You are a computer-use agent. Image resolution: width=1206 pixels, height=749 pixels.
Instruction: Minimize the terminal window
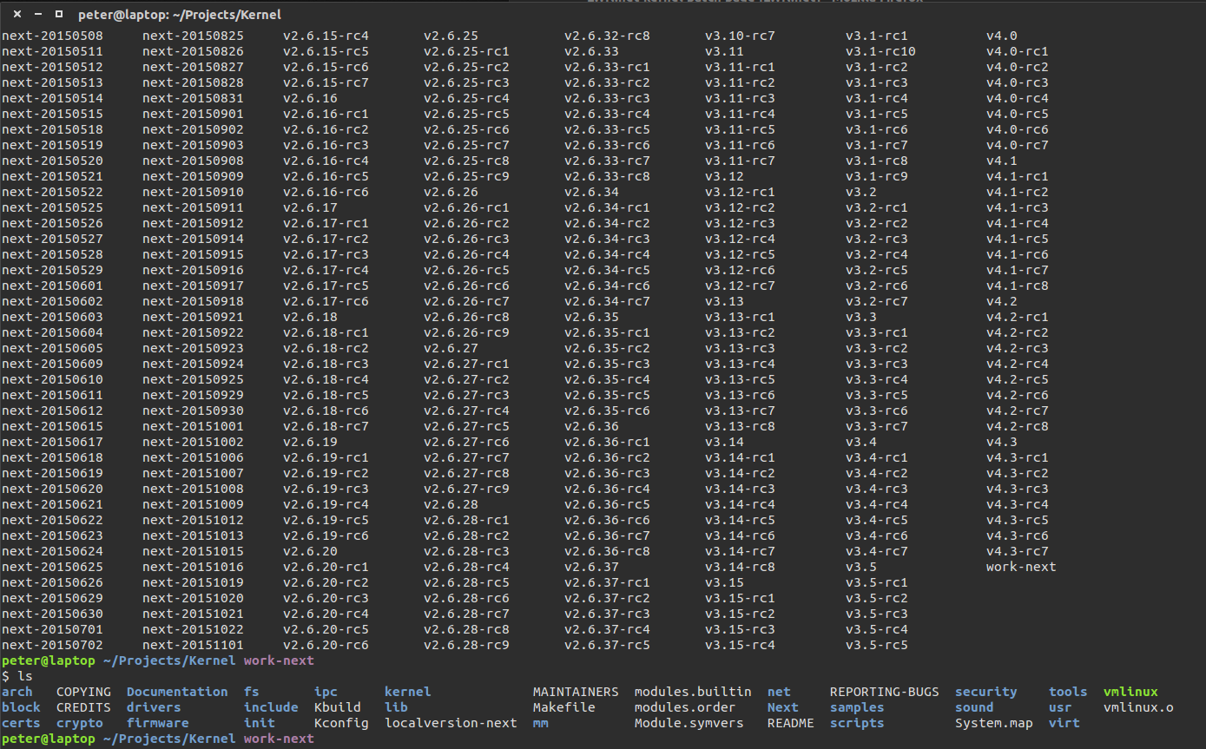(37, 15)
